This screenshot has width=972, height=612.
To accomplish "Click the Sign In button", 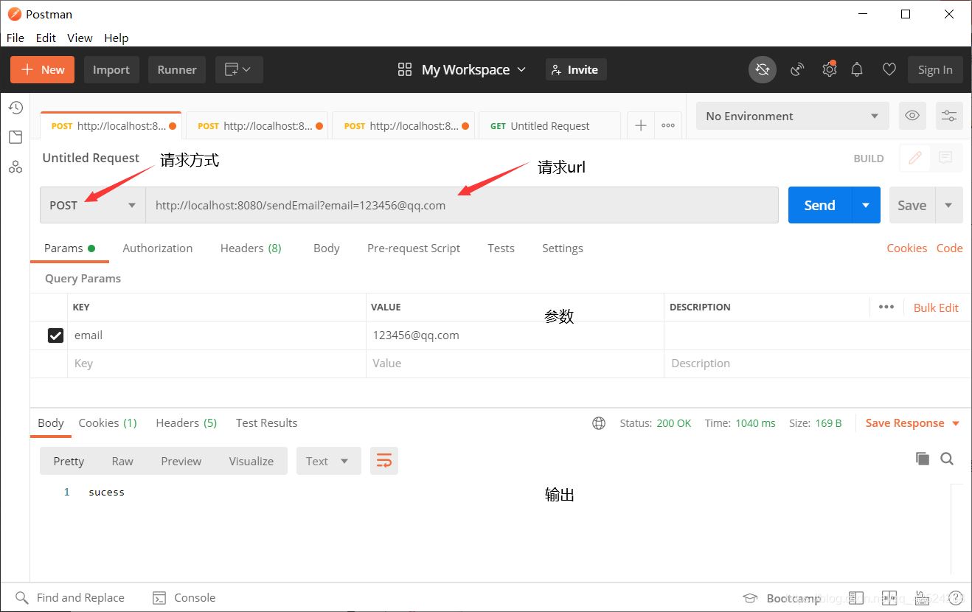I will coord(935,70).
